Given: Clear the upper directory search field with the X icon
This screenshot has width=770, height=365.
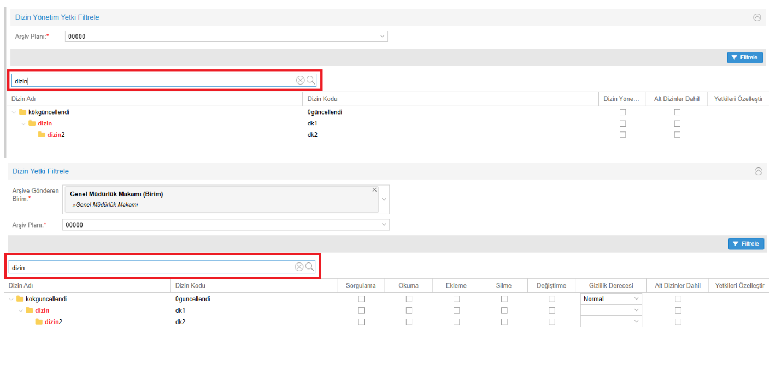Looking at the screenshot, I should point(300,81).
